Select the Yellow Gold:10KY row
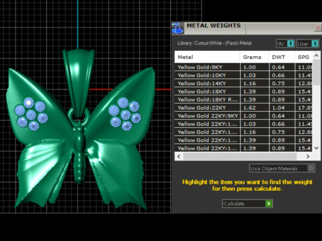The height and width of the screenshot is (241, 322). click(244, 76)
